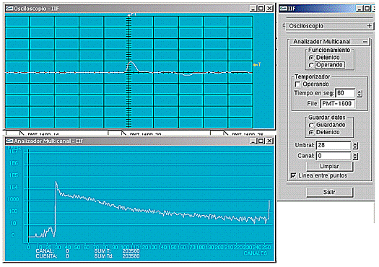
Task: Maximize the Analizador Multicanal window
Action: pos(261,141)
